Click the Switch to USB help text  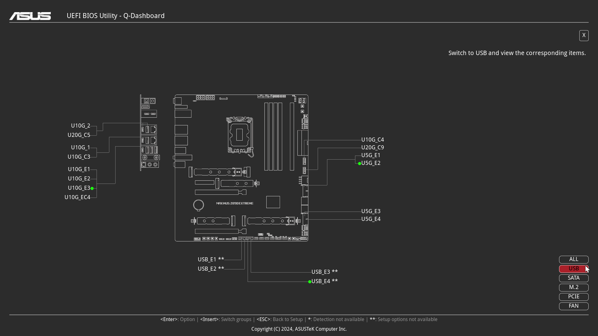(517, 53)
